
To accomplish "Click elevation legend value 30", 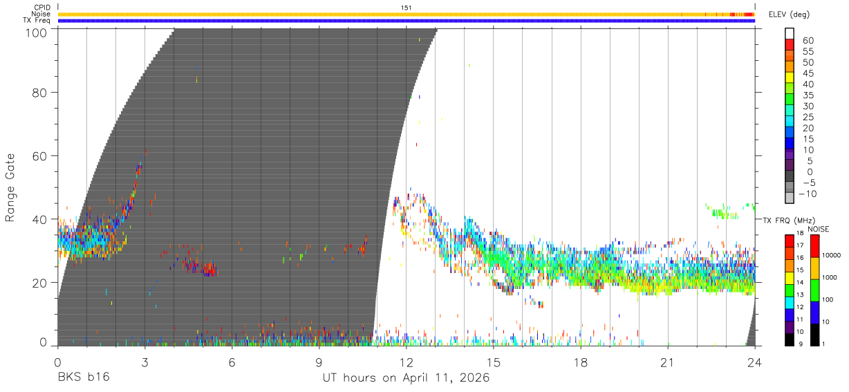I will 808,106.
